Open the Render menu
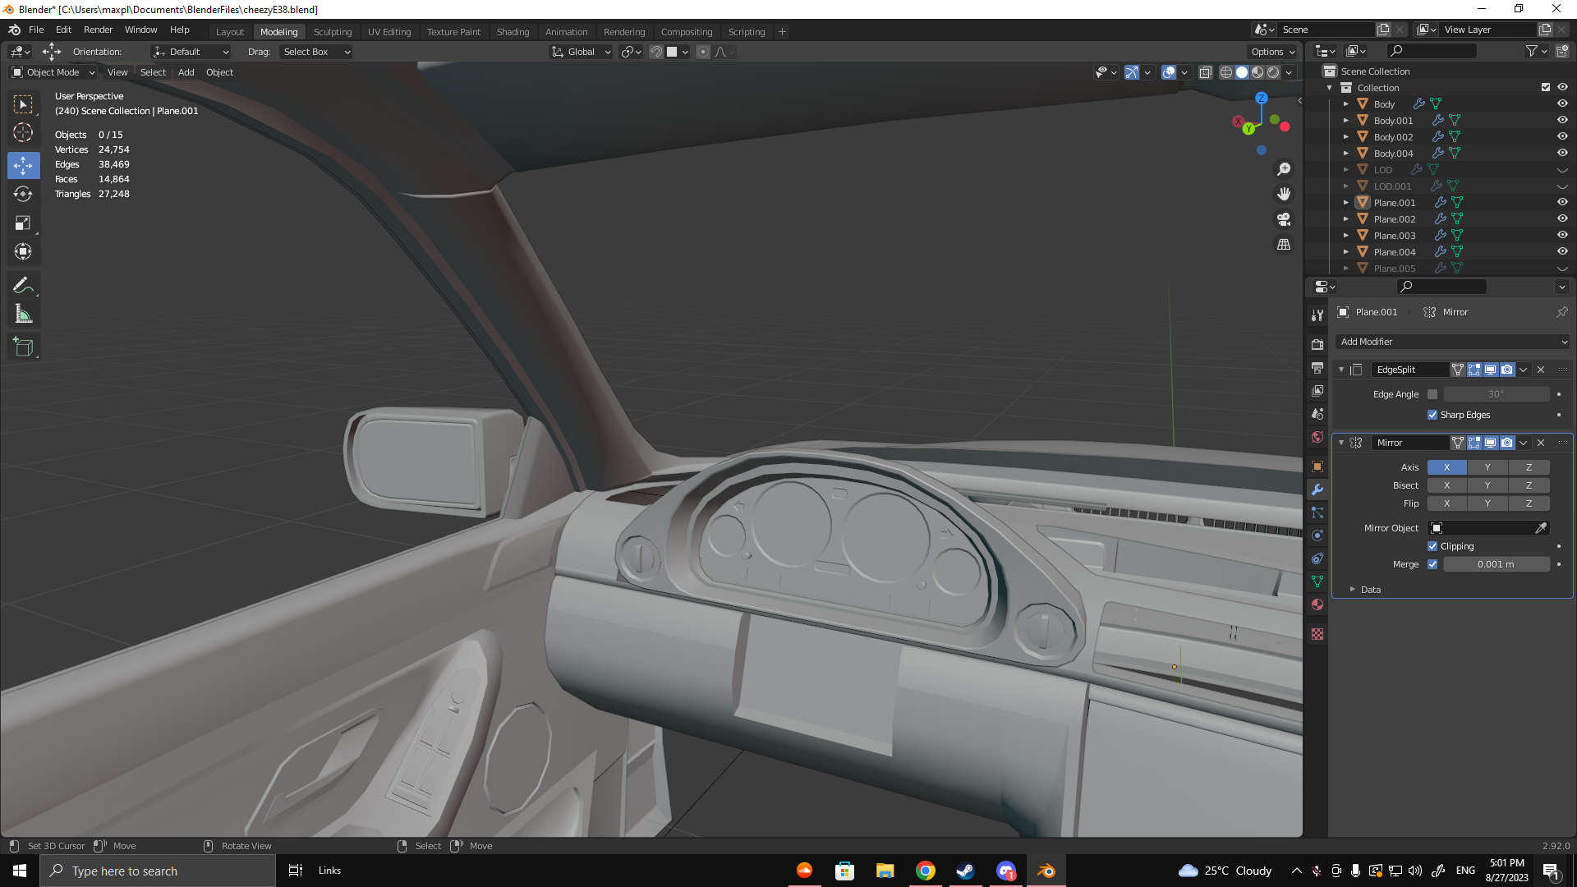The width and height of the screenshot is (1577, 887). (98, 30)
